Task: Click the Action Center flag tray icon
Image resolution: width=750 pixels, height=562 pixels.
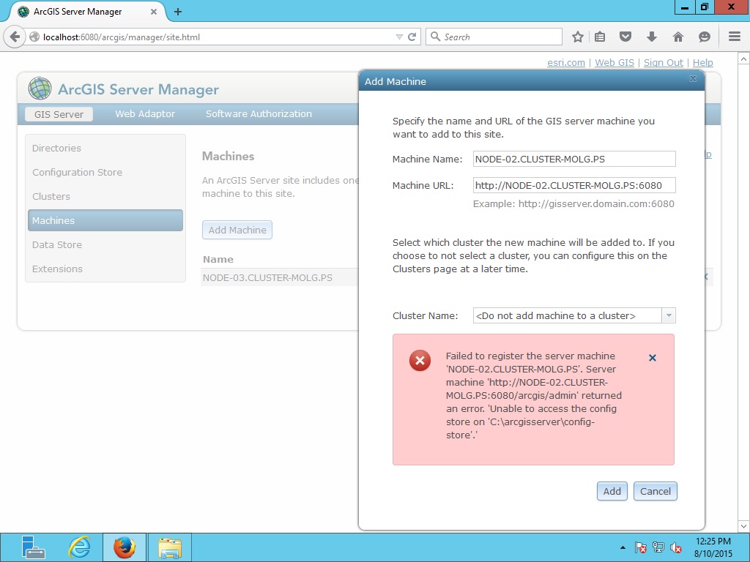Action: tap(641, 547)
